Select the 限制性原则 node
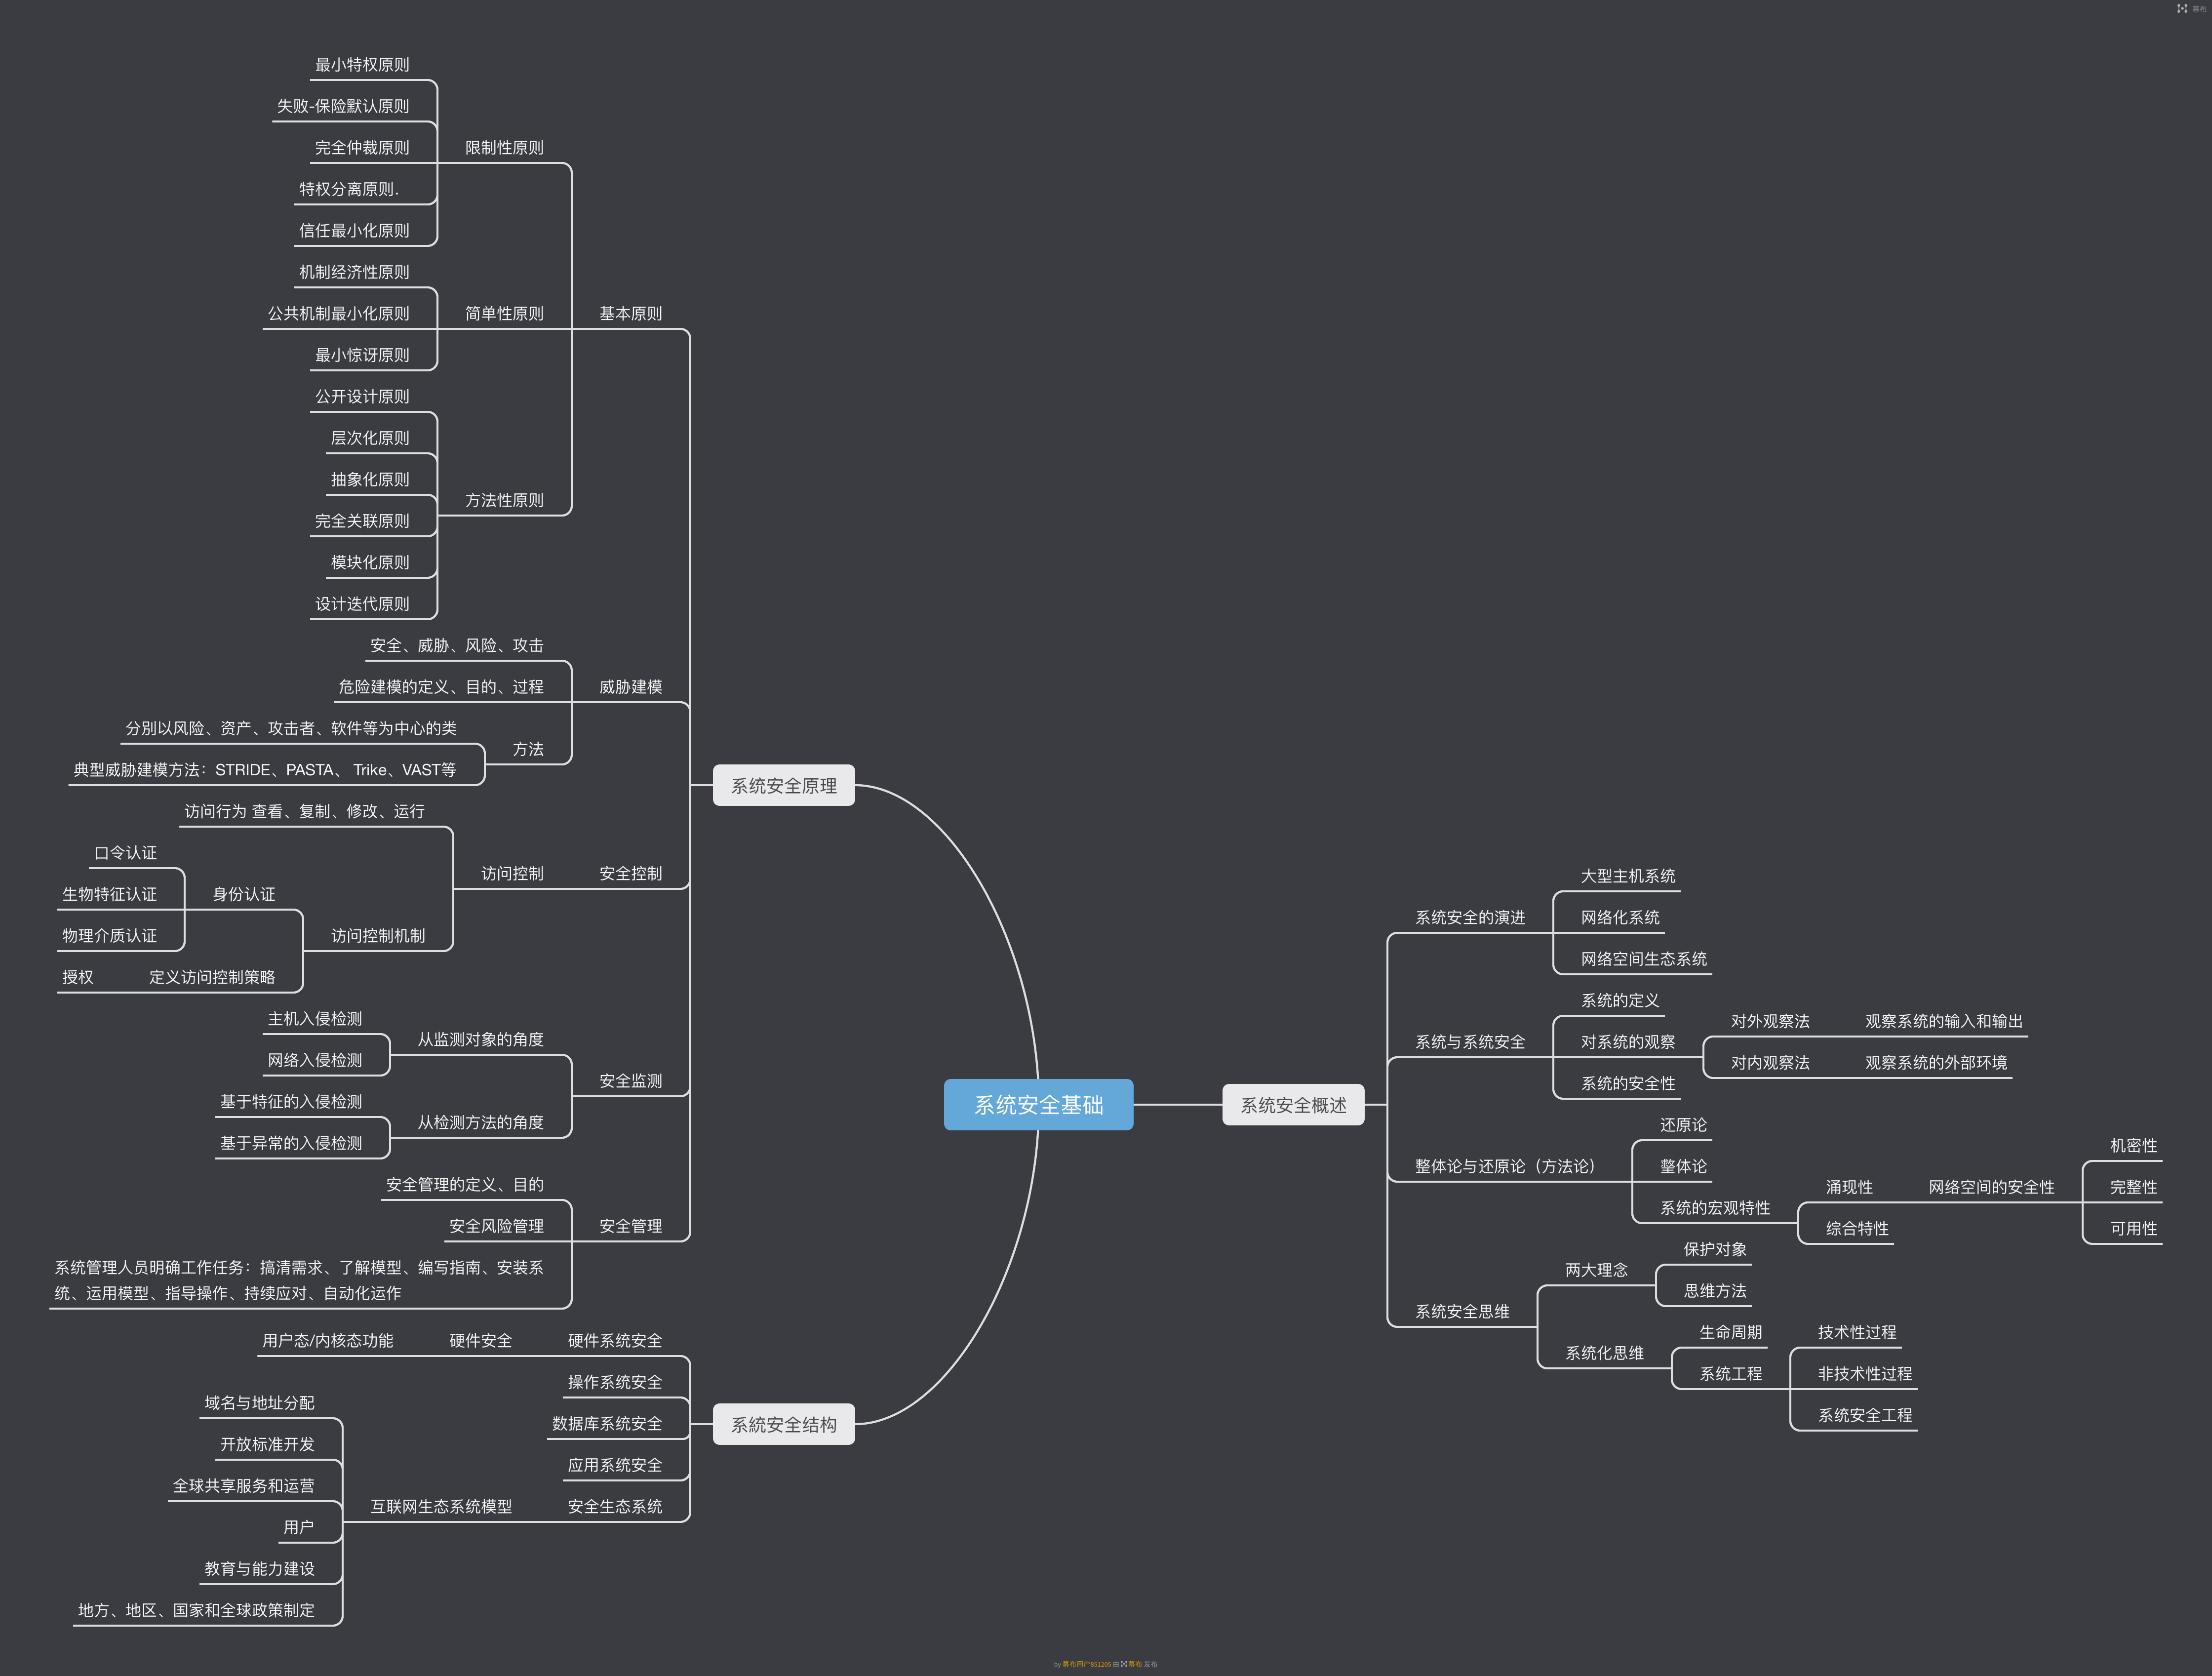The width and height of the screenshot is (2212, 1676). pyautogui.click(x=504, y=147)
